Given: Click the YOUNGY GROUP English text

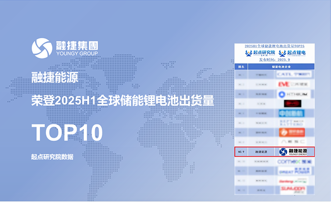Looking at the screenshot, I should click(77, 54).
